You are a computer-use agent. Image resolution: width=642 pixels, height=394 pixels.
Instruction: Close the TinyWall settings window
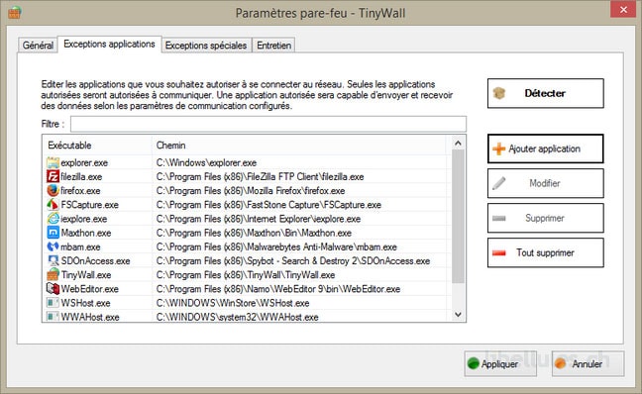click(623, 9)
